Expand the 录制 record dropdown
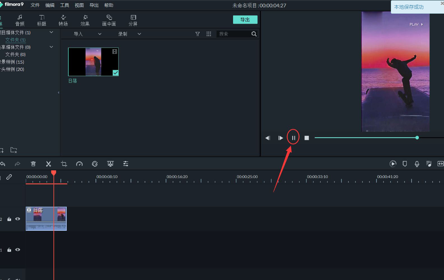The height and width of the screenshot is (280, 444). click(x=139, y=33)
